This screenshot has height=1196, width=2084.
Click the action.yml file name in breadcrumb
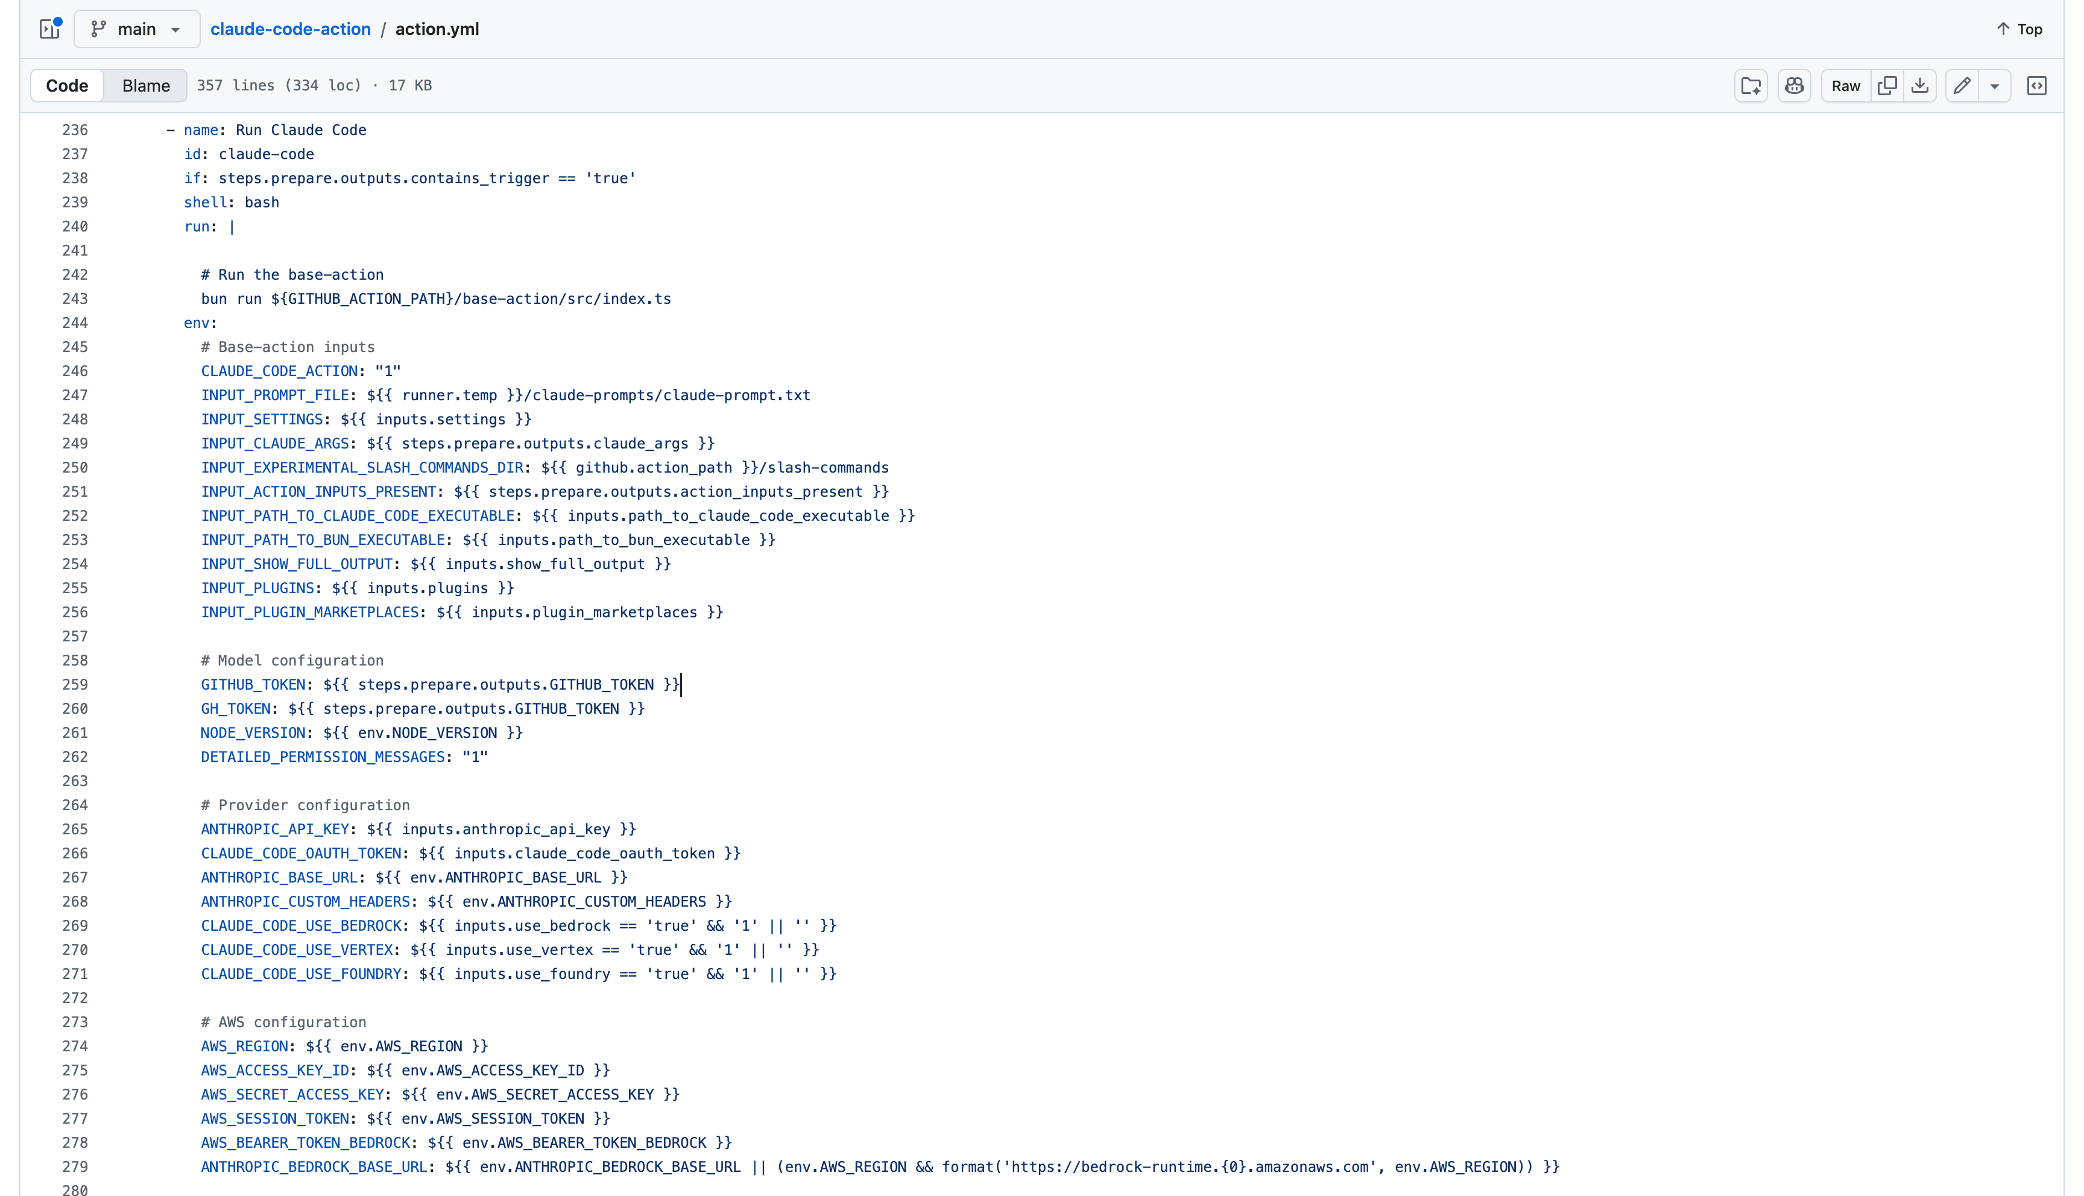click(x=436, y=29)
